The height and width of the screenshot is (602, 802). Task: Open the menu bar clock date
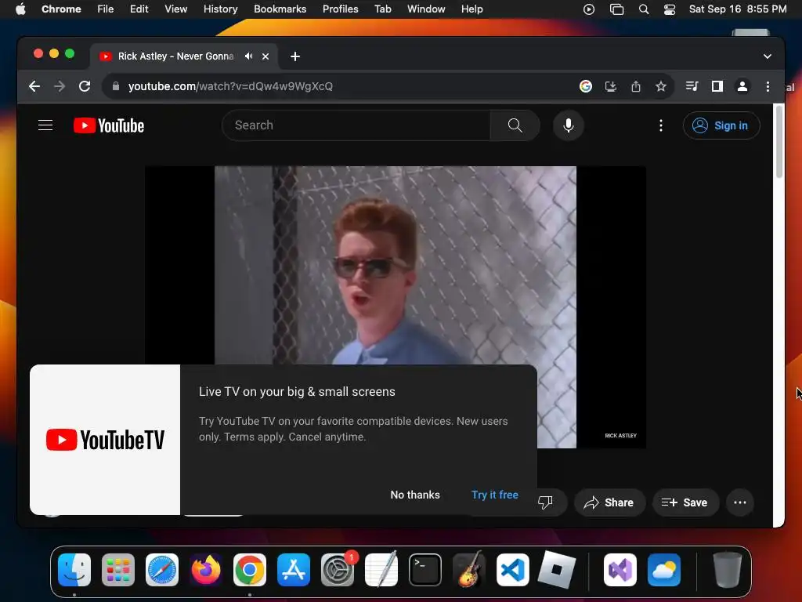tap(738, 9)
